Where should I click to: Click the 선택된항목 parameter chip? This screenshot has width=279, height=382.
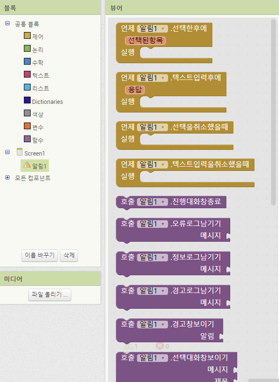tap(145, 40)
